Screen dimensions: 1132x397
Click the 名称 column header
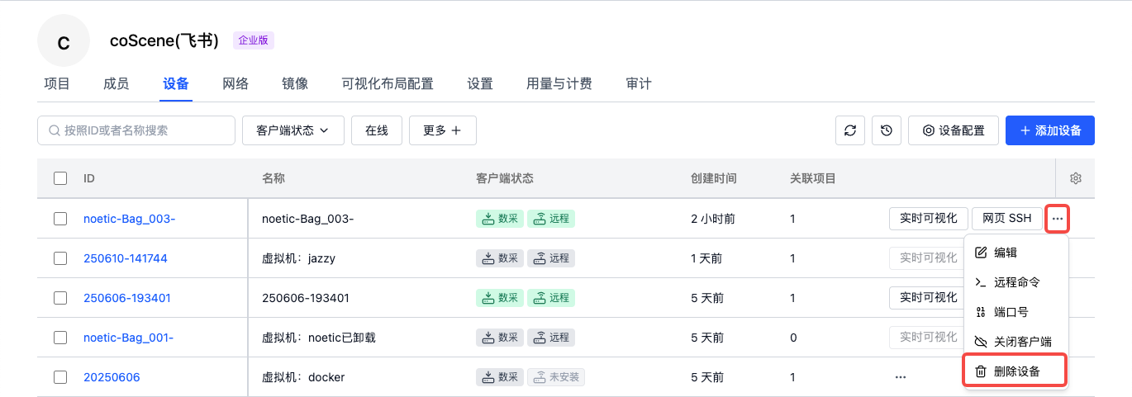[273, 178]
